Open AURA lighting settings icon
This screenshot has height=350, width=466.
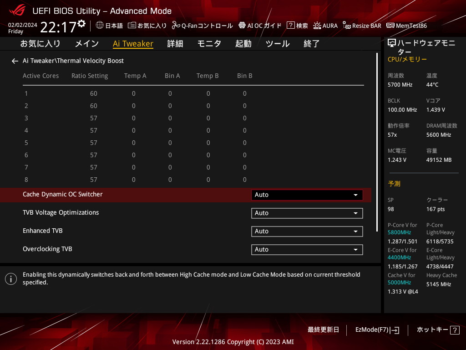click(x=317, y=26)
